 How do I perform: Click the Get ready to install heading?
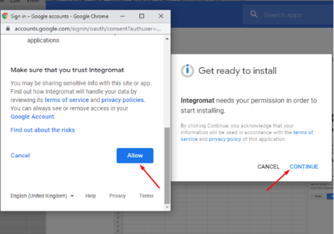click(x=237, y=71)
